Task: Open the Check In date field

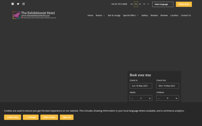Action: click(141, 86)
